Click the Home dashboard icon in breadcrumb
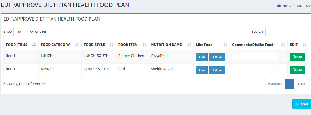Screen dimensions: 311x115 click(279, 6)
